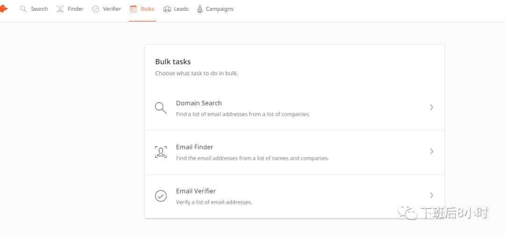The width and height of the screenshot is (505, 235).
Task: Select the Domain Search bulk task title
Action: point(199,103)
